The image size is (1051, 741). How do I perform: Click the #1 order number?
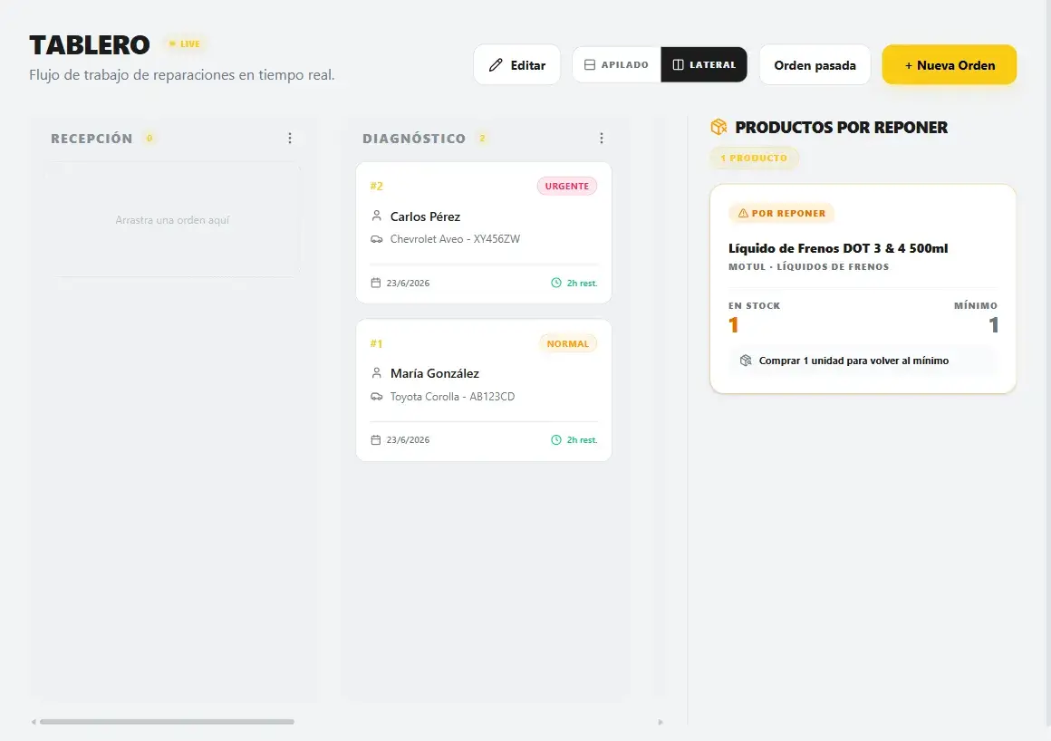tap(377, 343)
